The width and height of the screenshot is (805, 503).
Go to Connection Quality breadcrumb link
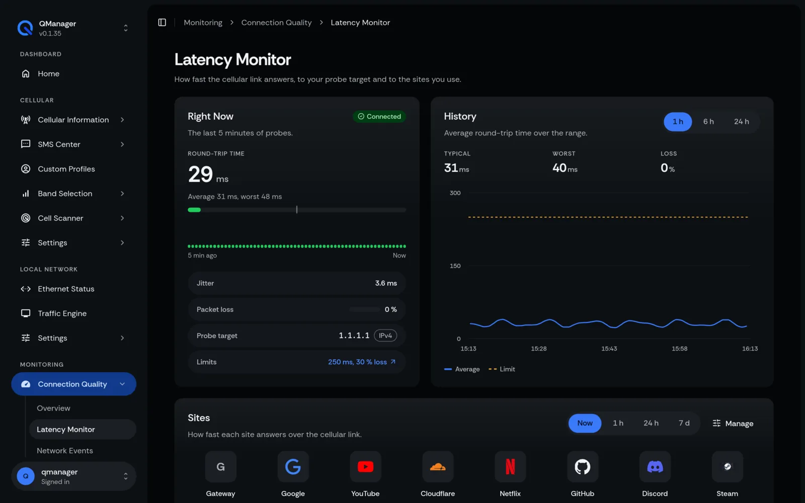(276, 23)
